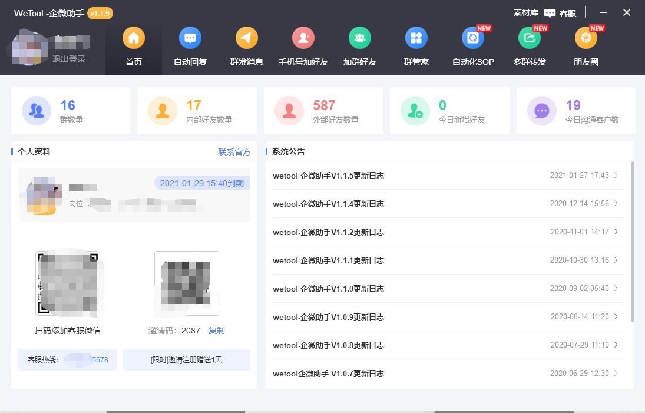Copy the invitation code with 复制

tap(216, 331)
